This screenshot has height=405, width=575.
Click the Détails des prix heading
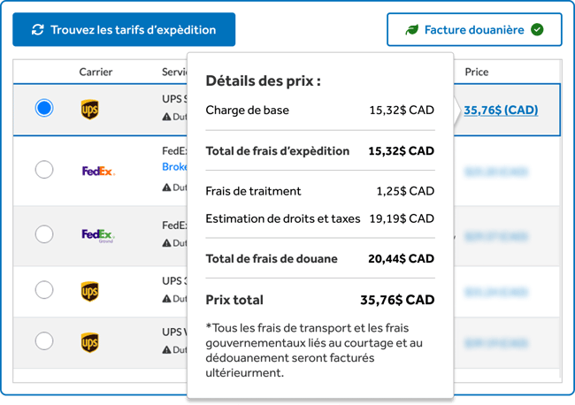click(x=264, y=80)
